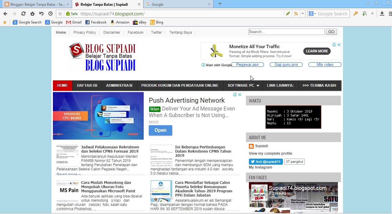The height and width of the screenshot is (214, 392).
Task: Expand the toolbar overflow arrow
Action: (x=372, y=14)
